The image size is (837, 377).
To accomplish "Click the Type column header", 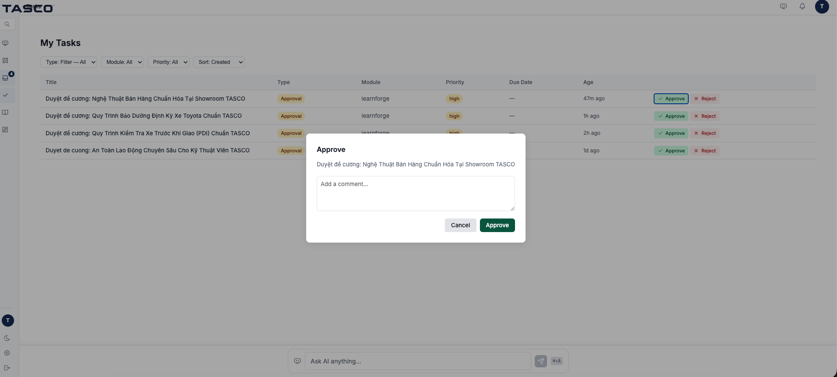I will click(x=283, y=82).
